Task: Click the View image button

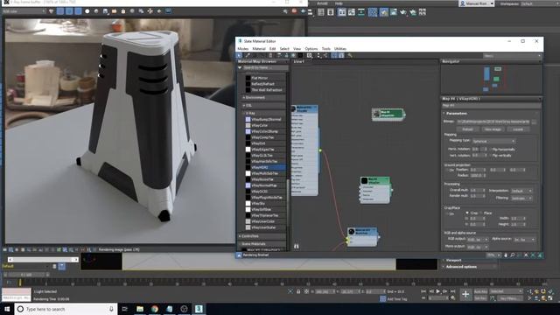Action: 493,129
